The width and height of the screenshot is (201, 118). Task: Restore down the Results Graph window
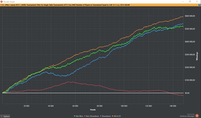point(190,2)
